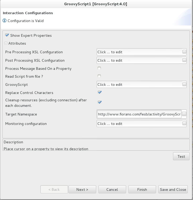
Task: Uncheck Replace Control Characters
Action: point(100,92)
